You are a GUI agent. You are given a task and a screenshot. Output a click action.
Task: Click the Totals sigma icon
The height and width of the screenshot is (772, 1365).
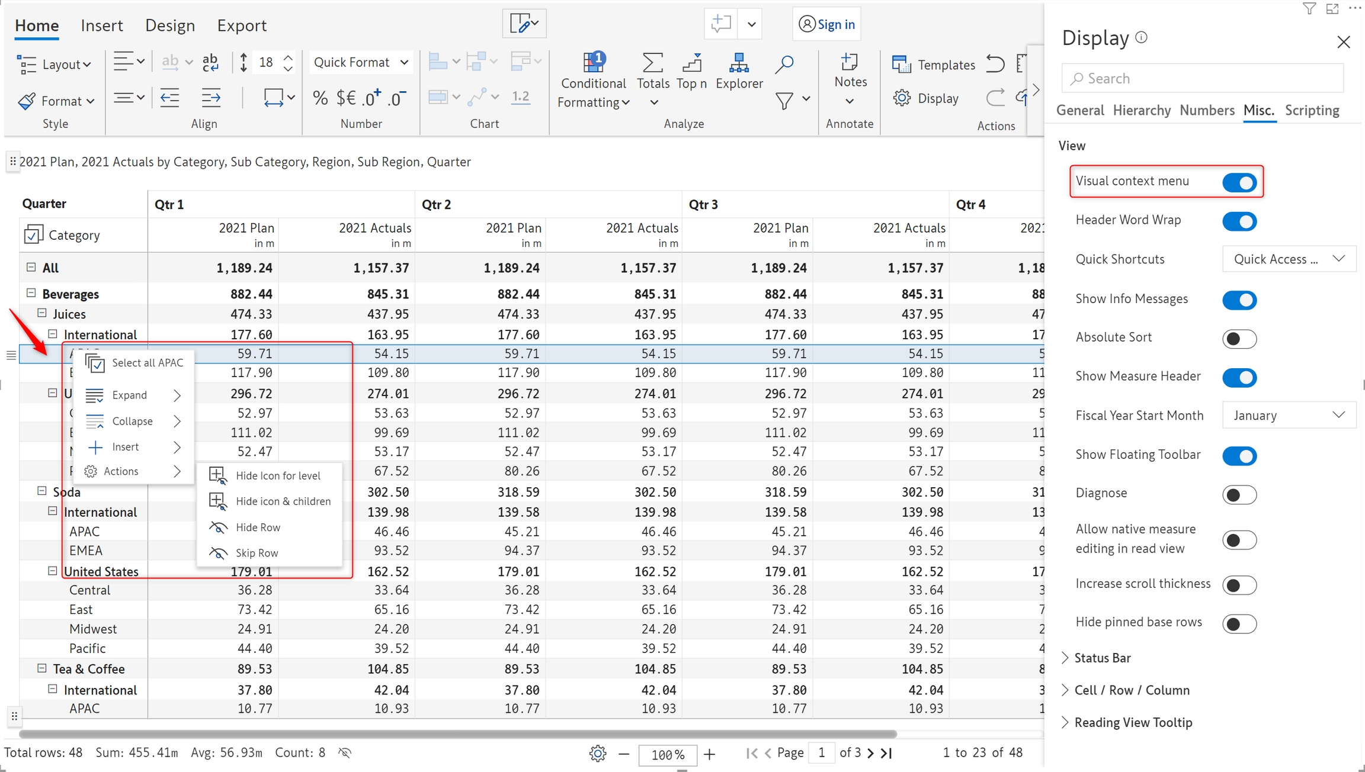click(x=652, y=63)
